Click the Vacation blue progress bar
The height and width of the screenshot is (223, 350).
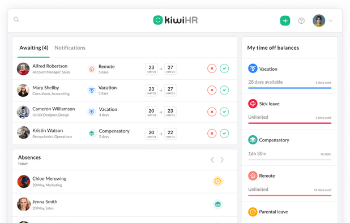pyautogui.click(x=290, y=88)
